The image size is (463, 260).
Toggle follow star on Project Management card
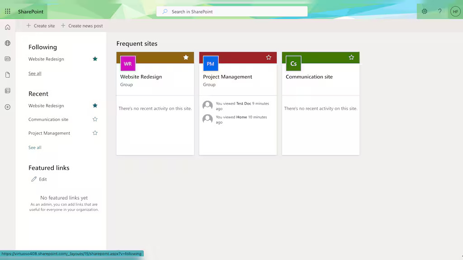(x=269, y=57)
